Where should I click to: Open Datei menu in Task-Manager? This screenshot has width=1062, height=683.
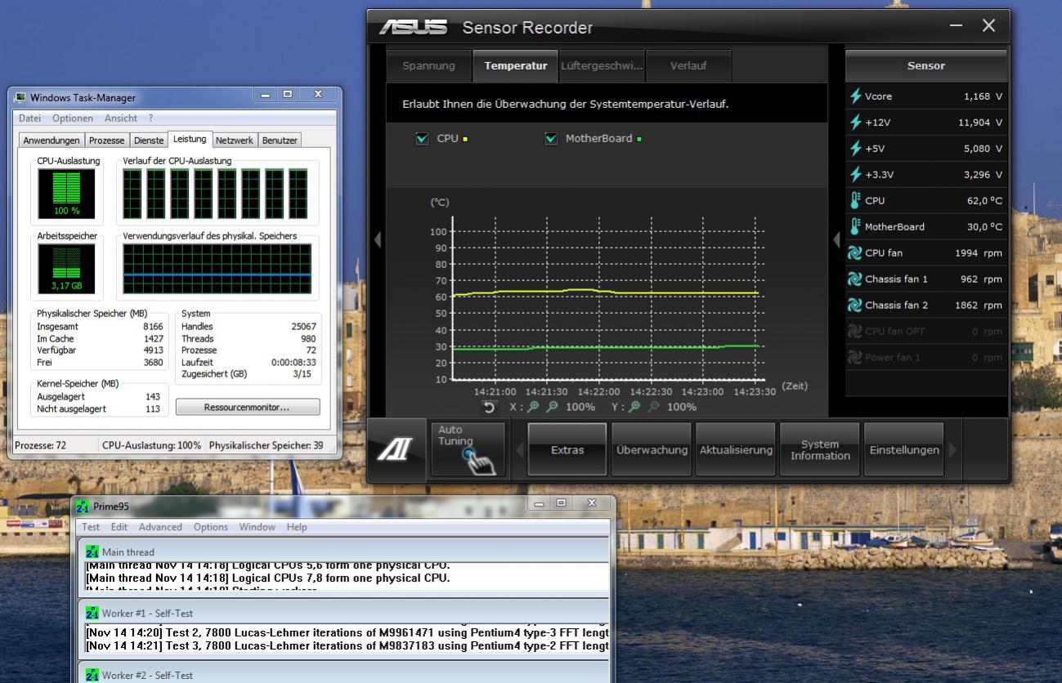pos(29,118)
